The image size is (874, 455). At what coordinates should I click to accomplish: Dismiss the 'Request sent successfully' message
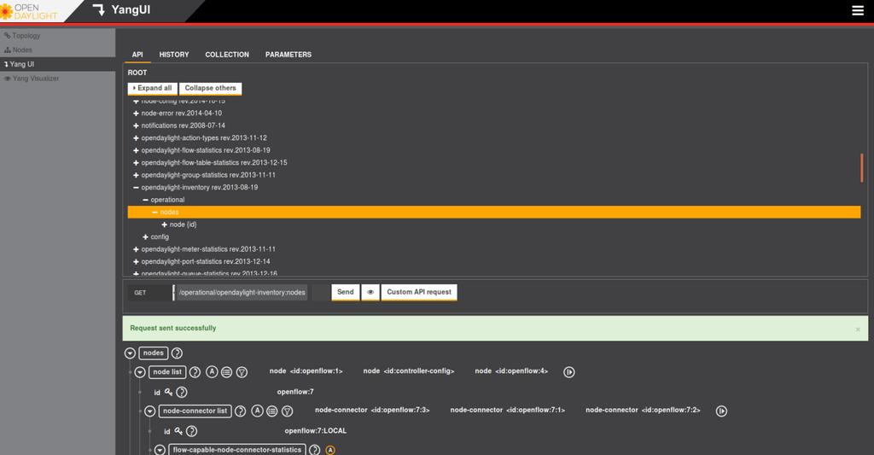point(858,330)
